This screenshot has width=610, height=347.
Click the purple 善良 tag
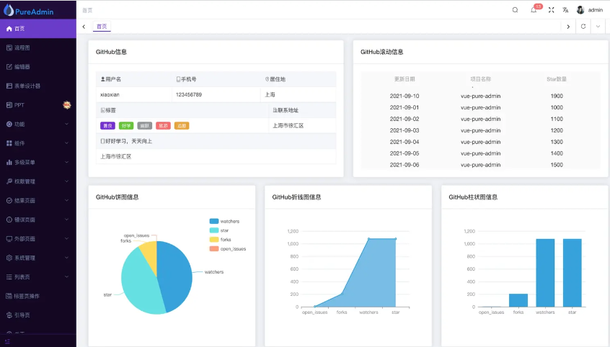pyautogui.click(x=107, y=125)
